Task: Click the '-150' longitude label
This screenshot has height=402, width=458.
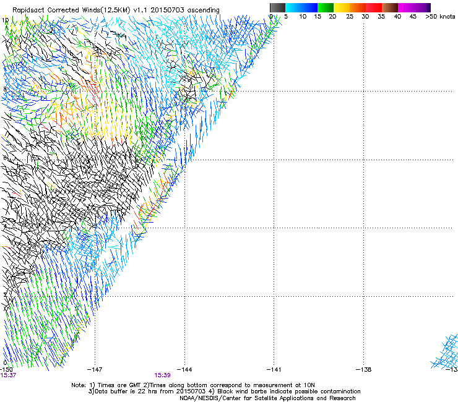Action: [x=6, y=370]
